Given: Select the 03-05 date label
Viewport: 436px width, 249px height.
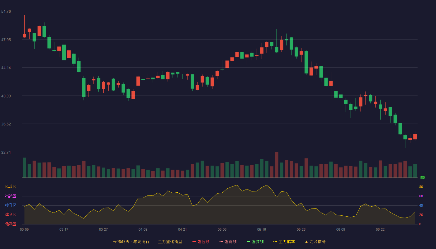Looking at the screenshot, I should coord(24,229).
